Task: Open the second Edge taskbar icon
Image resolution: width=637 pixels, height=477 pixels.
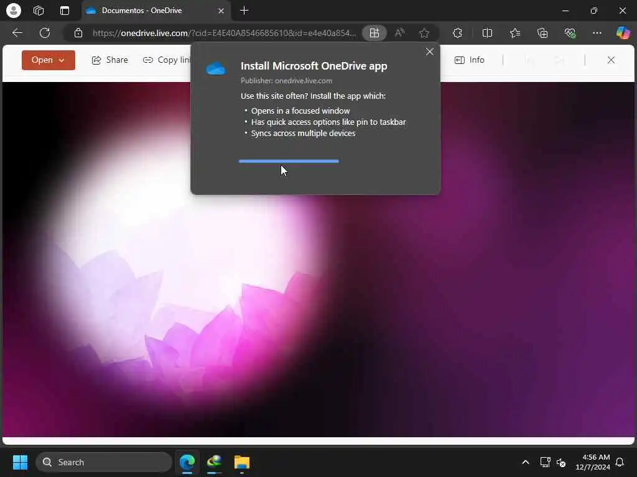Action: point(215,462)
